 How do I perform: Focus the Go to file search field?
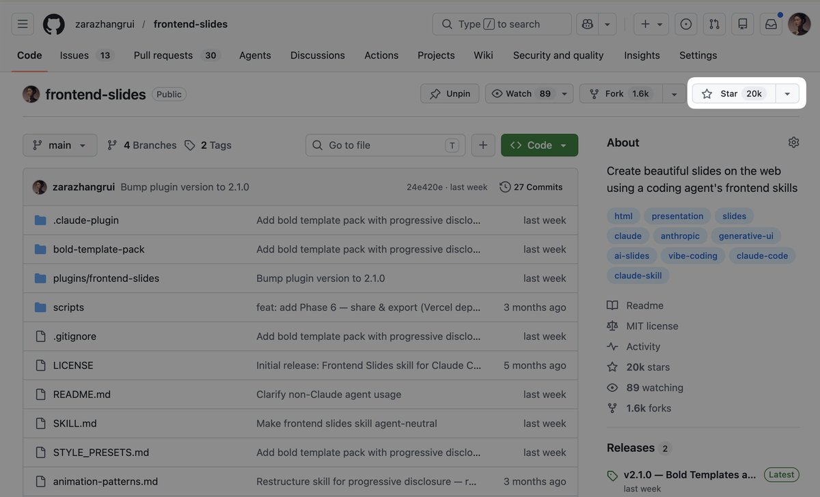pos(385,145)
